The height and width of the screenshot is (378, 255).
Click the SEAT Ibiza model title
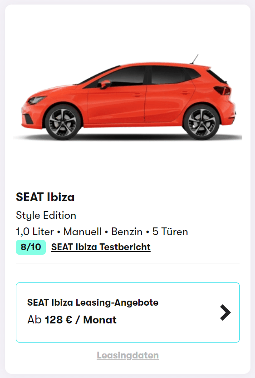[45, 197]
